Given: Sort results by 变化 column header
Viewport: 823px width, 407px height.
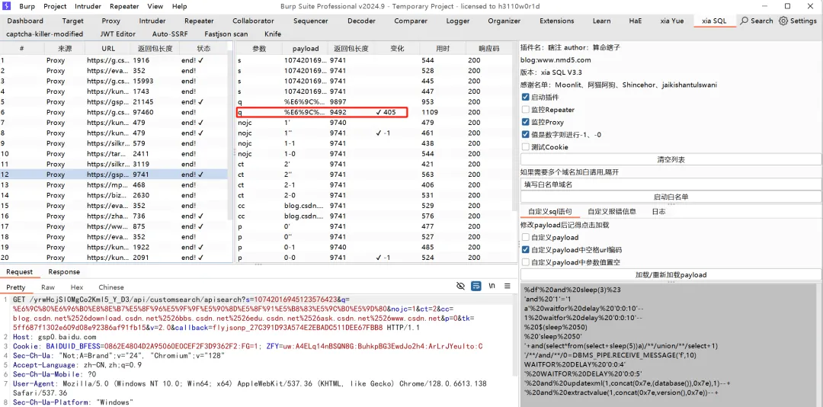Looking at the screenshot, I should pos(397,48).
